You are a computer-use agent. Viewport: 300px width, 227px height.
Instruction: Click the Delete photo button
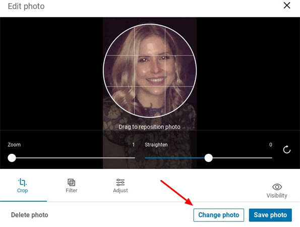[x=29, y=215]
